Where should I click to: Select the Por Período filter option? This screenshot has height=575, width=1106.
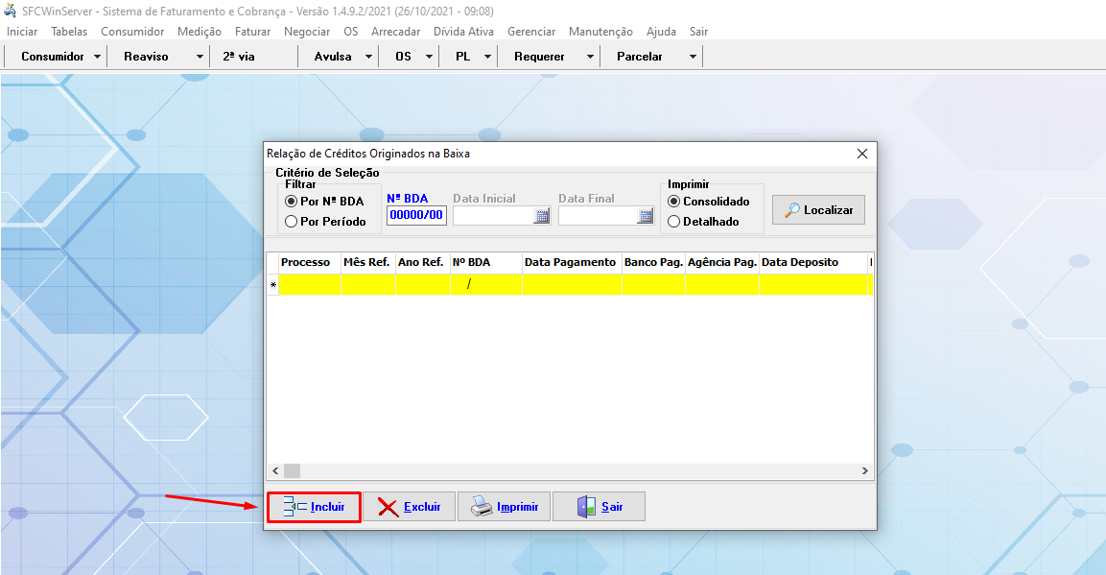(292, 222)
